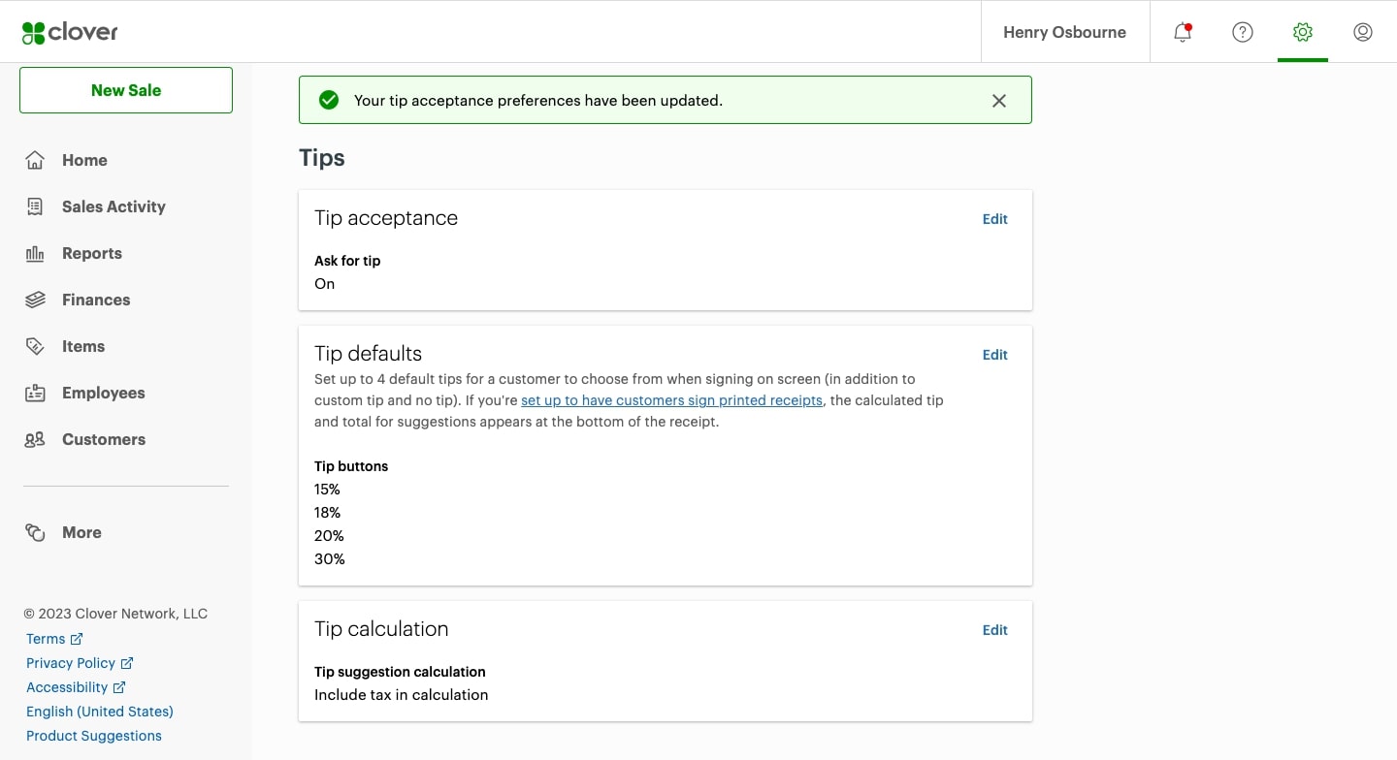This screenshot has height=760, width=1397.
Task: Click the tip preferences updated message text
Action: click(538, 101)
